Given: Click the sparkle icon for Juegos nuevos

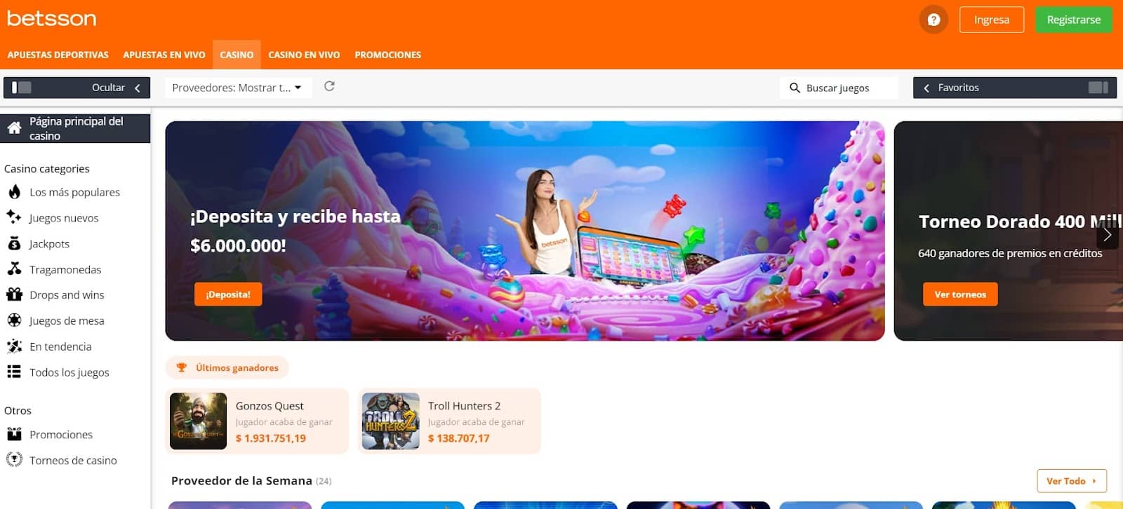Looking at the screenshot, I should tap(14, 217).
